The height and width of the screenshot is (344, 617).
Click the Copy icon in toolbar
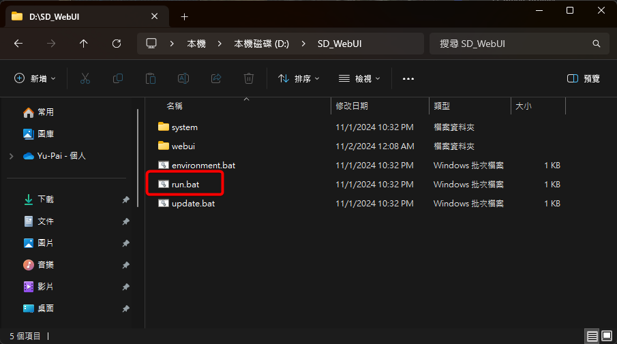[x=118, y=78]
